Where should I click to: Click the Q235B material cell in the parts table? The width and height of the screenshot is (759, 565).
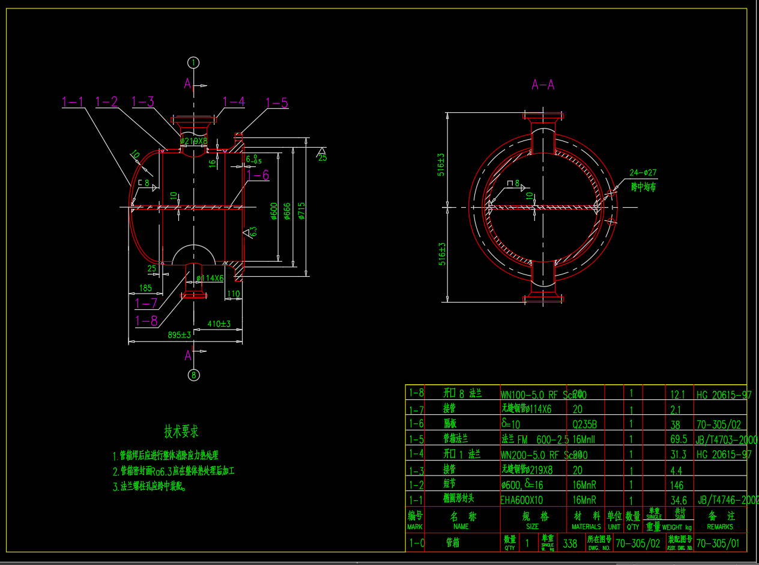coord(585,423)
